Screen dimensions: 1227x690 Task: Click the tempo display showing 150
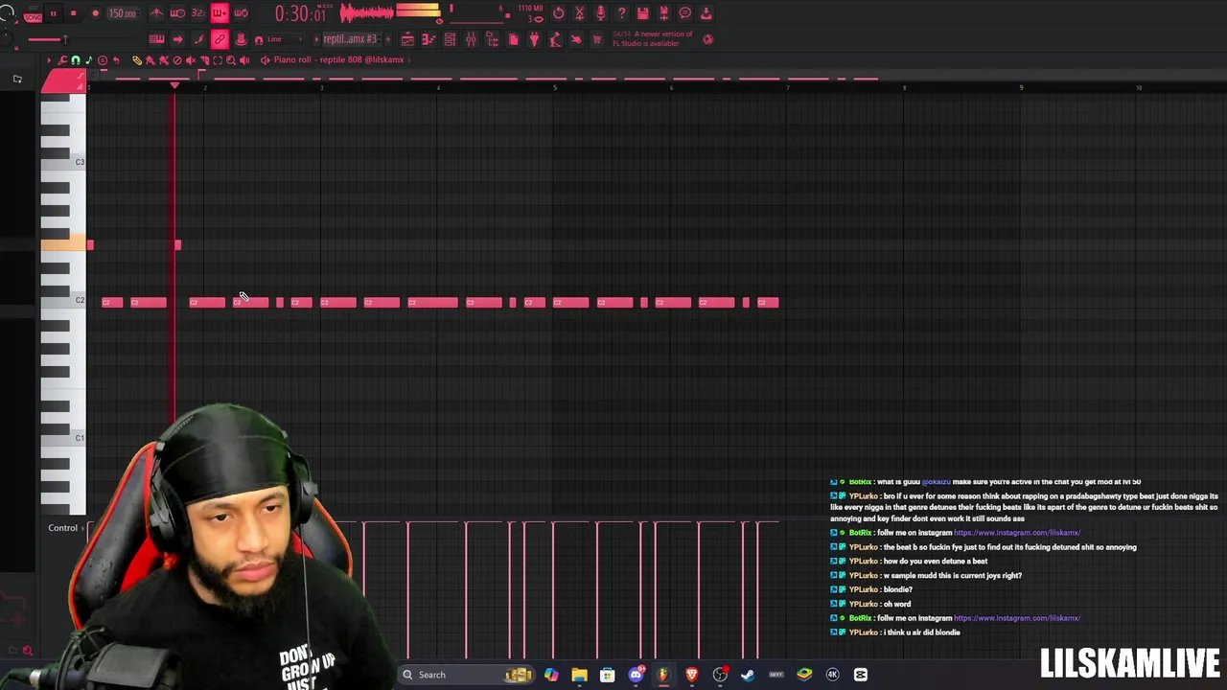tap(122, 13)
